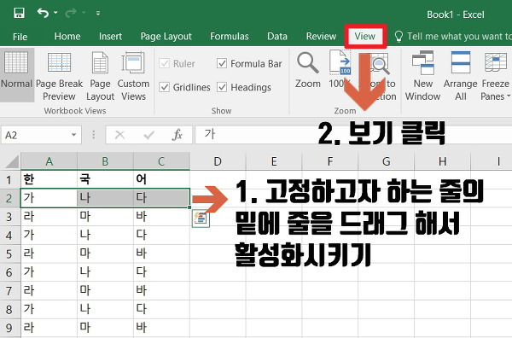512x338 pixels.
Task: Click the Save icon in quick access toolbar
Action: coord(19,13)
